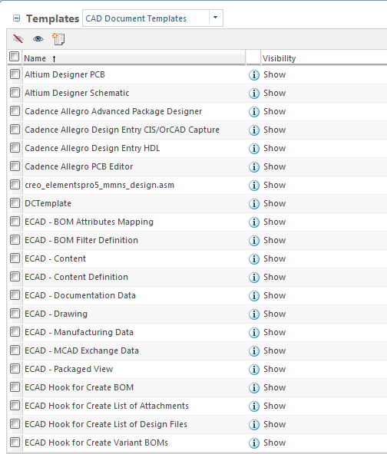Select checkbox for Cadence Allegro Advanced Package Designer
The width and height of the screenshot is (387, 454).
click(x=15, y=111)
